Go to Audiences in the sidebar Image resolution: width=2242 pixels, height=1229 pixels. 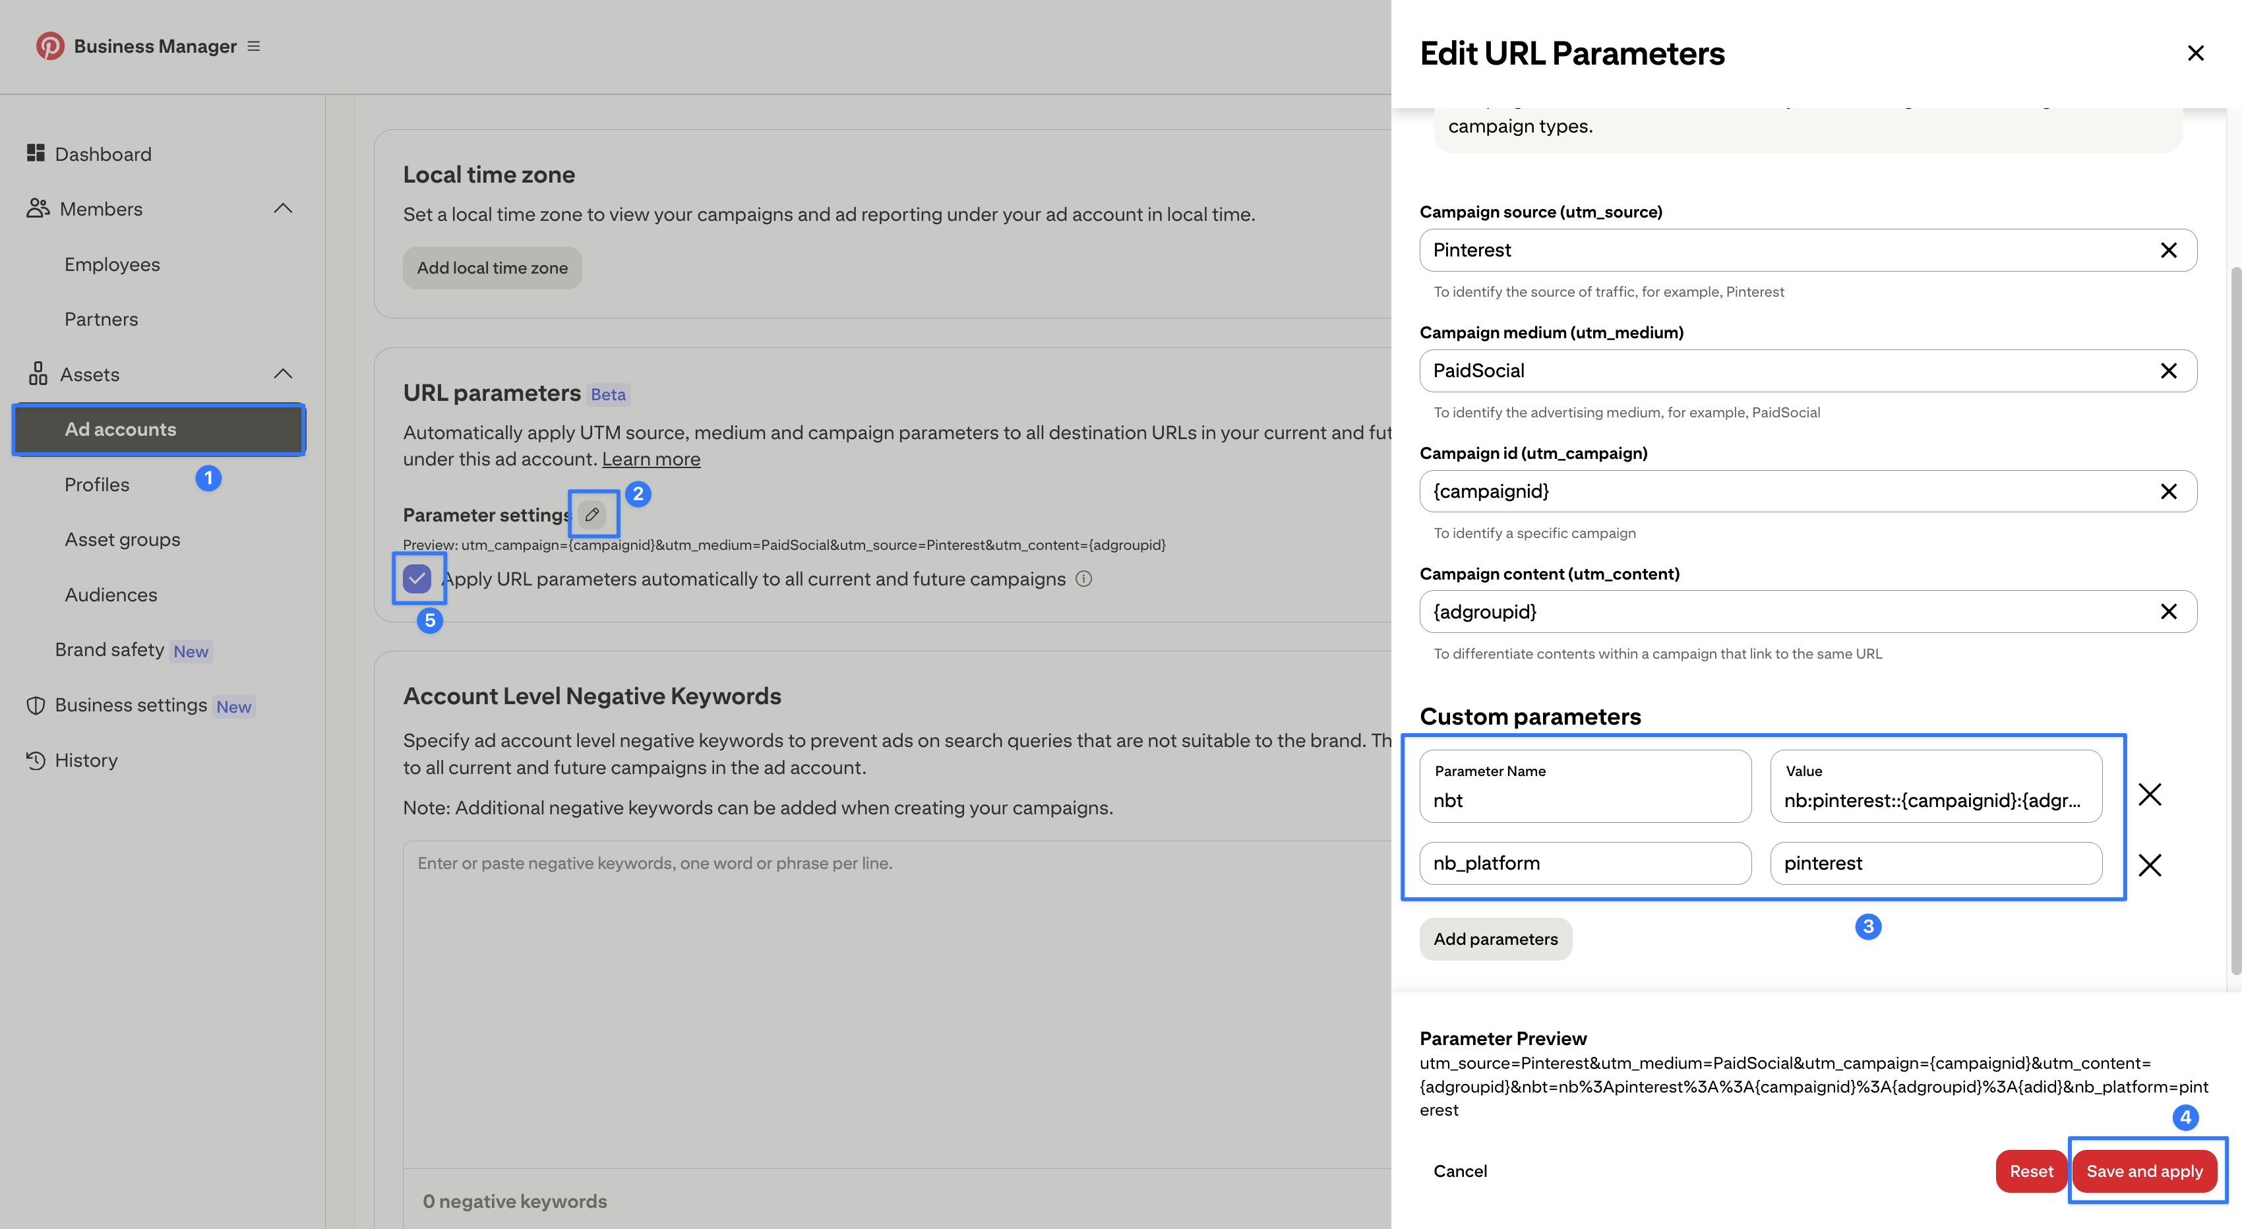click(x=111, y=595)
